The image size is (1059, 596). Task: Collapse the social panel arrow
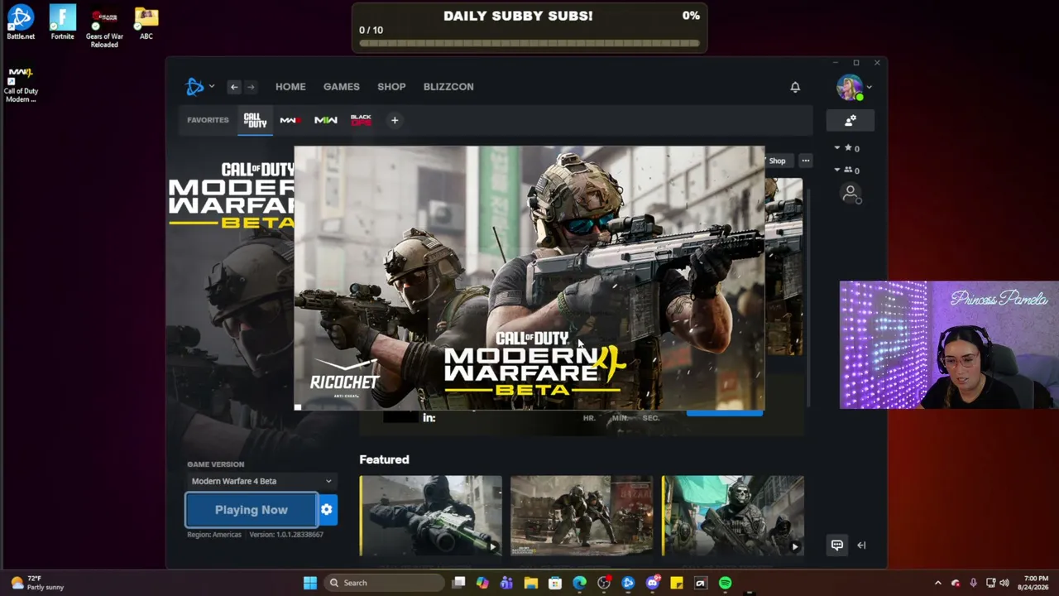[x=861, y=545]
